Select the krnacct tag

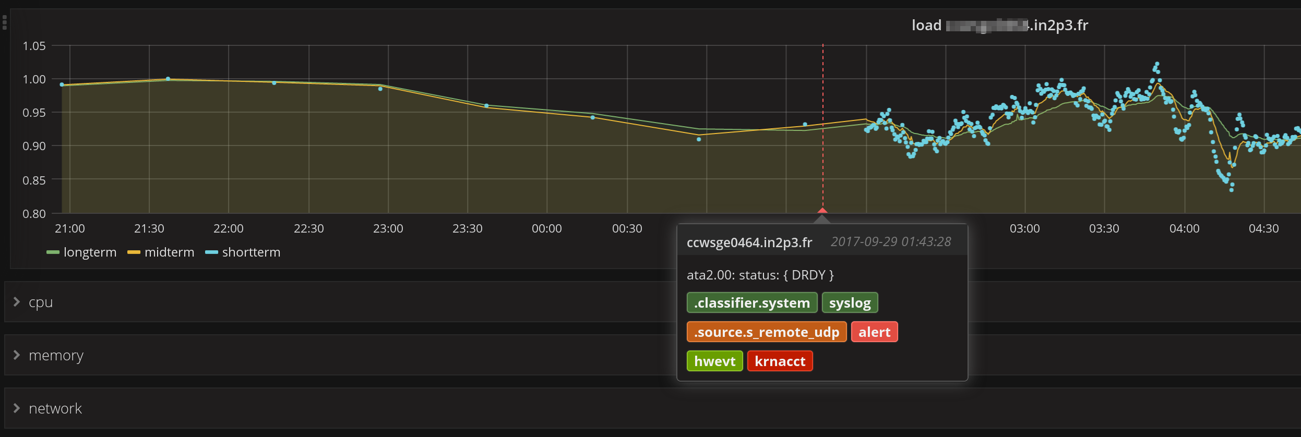780,361
